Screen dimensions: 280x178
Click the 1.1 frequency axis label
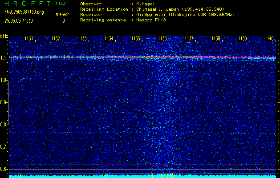point(4,58)
